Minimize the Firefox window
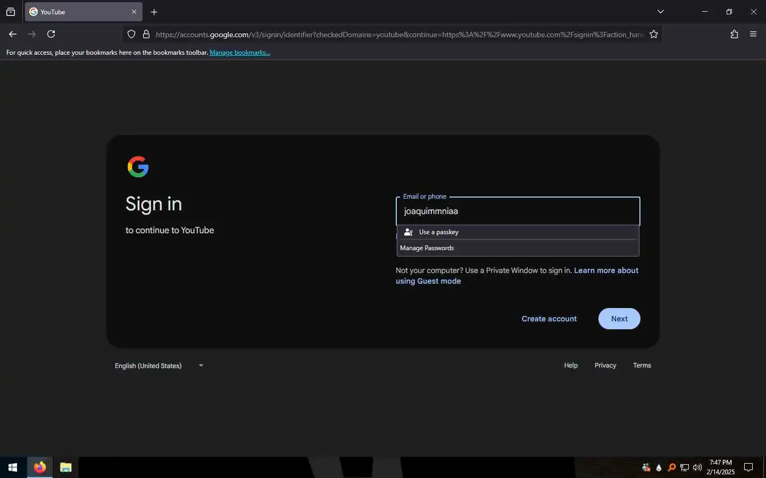 (x=705, y=12)
